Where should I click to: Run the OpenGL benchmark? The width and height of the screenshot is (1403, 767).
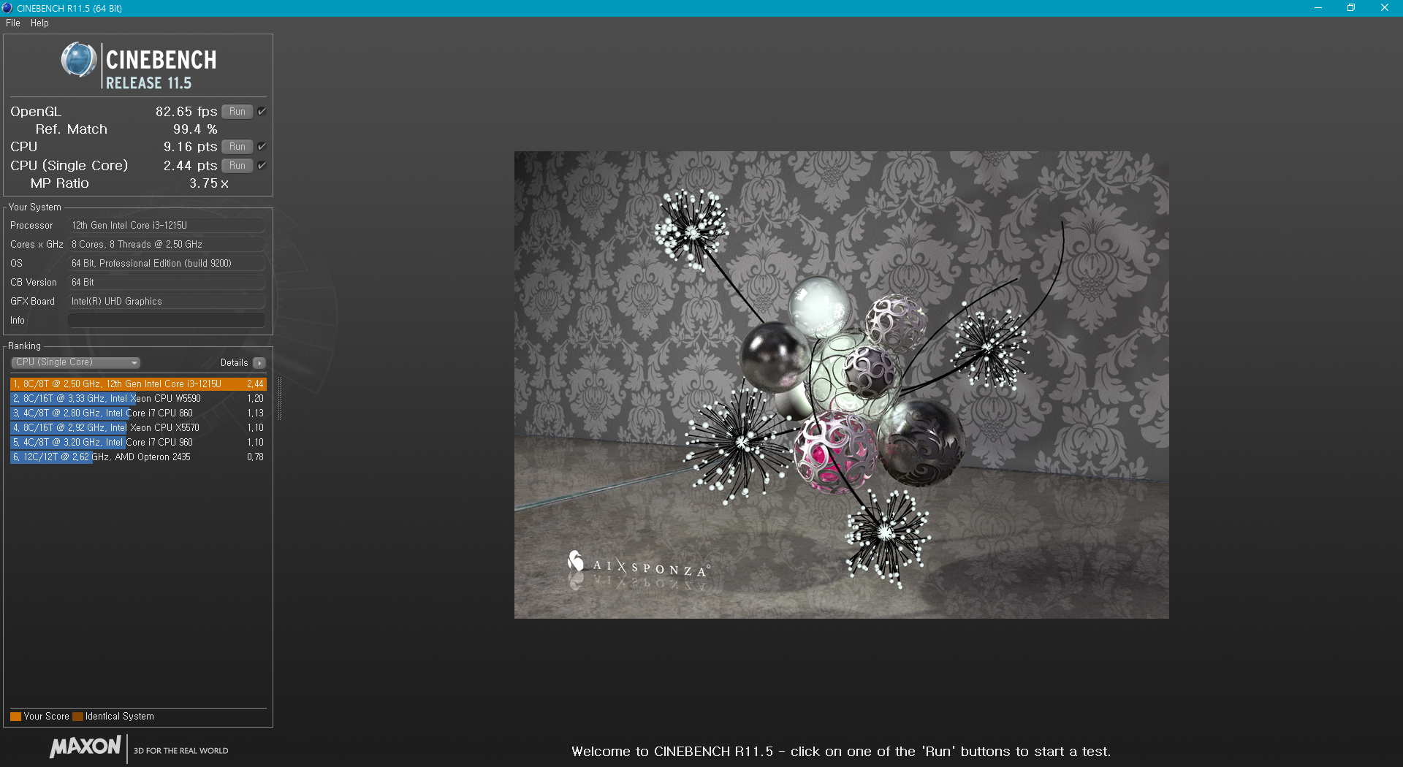[237, 112]
